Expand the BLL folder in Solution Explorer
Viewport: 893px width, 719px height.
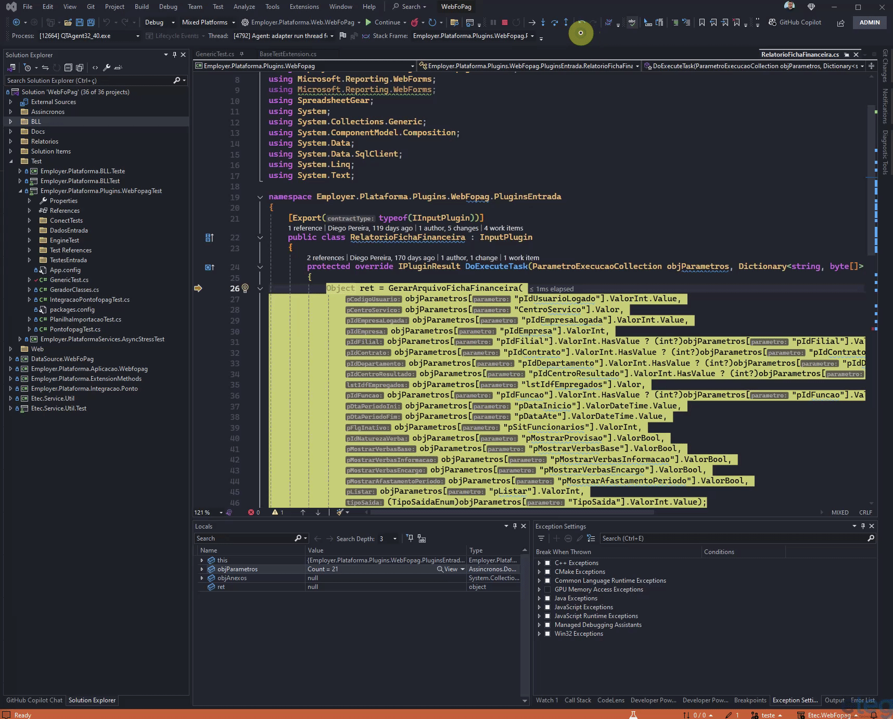pyautogui.click(x=10, y=122)
